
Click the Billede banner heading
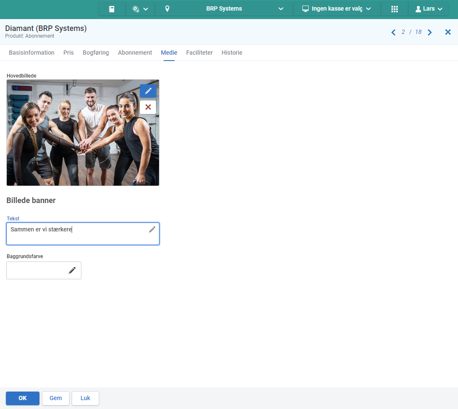(31, 200)
